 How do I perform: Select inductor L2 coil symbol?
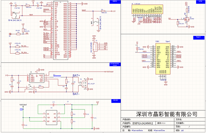pyautogui.click(x=68, y=104)
